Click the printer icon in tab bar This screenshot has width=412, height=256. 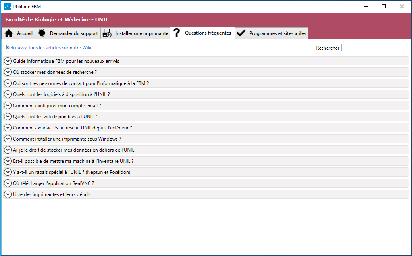(107, 33)
